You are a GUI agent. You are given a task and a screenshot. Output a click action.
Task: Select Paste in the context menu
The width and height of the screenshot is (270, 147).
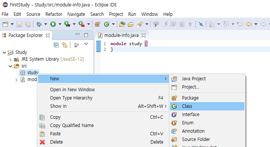point(103,134)
